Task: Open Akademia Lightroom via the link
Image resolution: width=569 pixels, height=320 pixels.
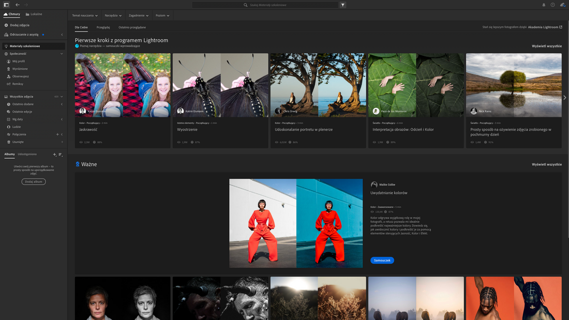Action: [x=544, y=27]
